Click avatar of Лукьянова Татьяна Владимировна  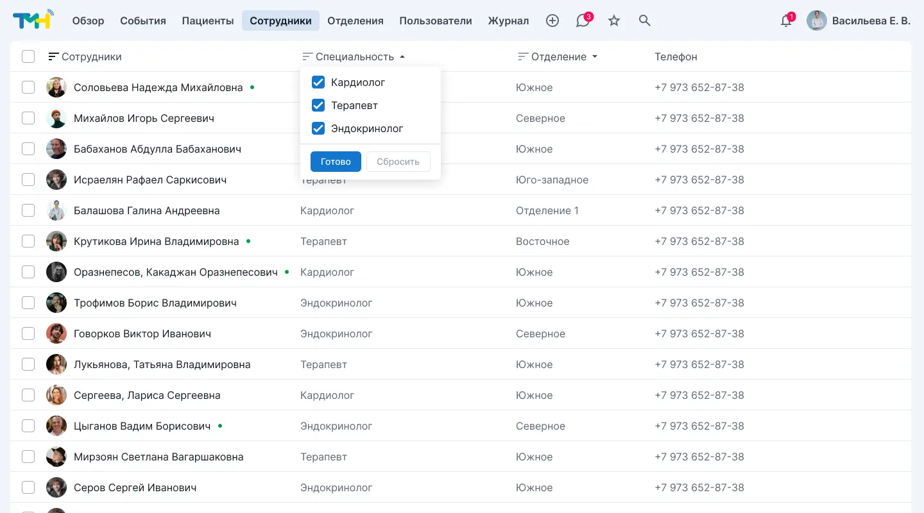coord(56,364)
